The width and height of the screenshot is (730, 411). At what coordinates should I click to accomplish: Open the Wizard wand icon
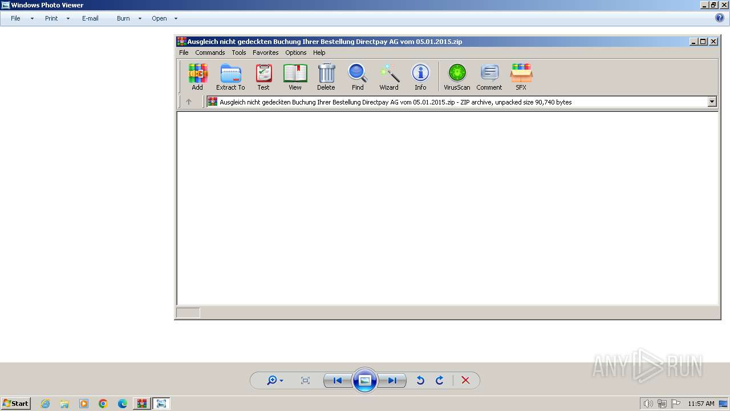[389, 77]
